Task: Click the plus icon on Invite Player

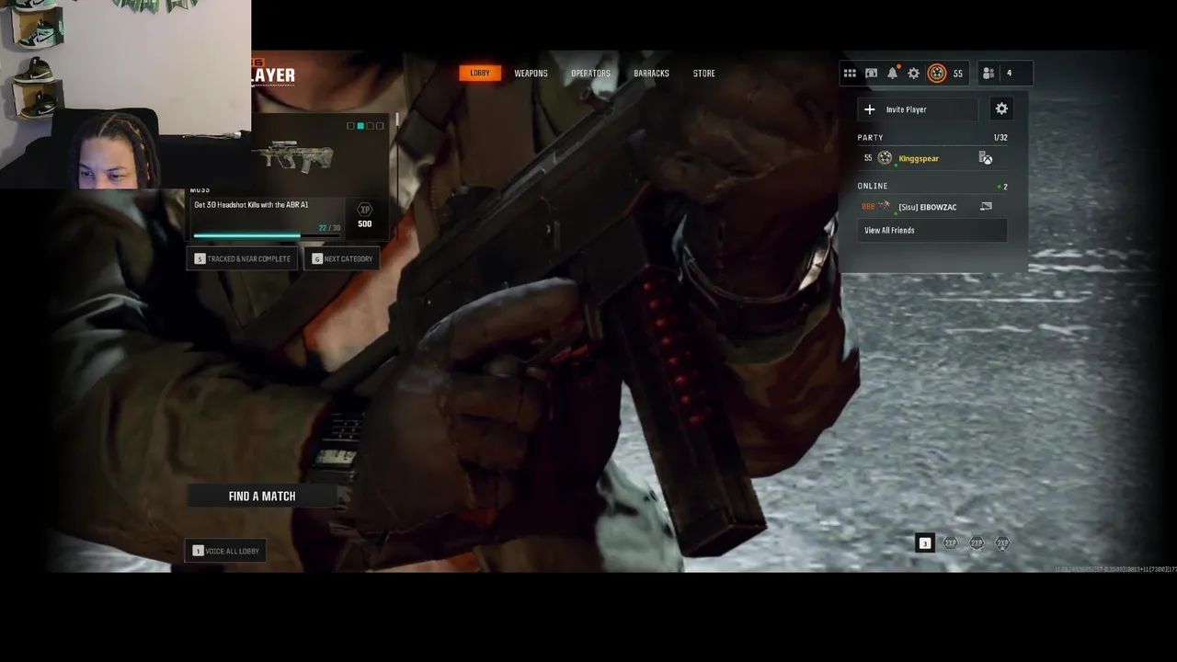Action: [870, 109]
